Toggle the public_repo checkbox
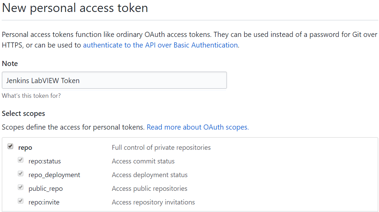 (20, 187)
